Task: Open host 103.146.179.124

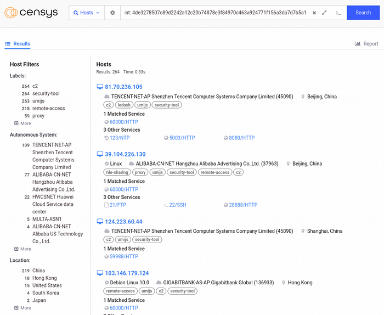Action: (127, 273)
